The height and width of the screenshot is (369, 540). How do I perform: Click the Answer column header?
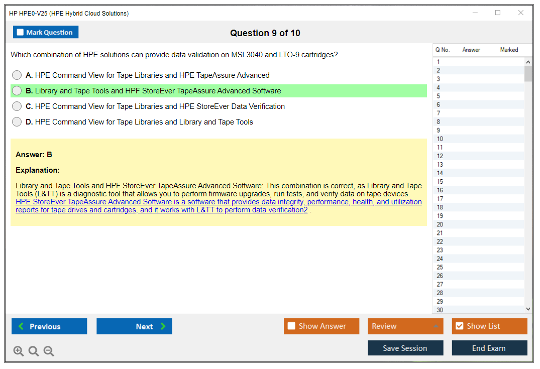point(471,50)
